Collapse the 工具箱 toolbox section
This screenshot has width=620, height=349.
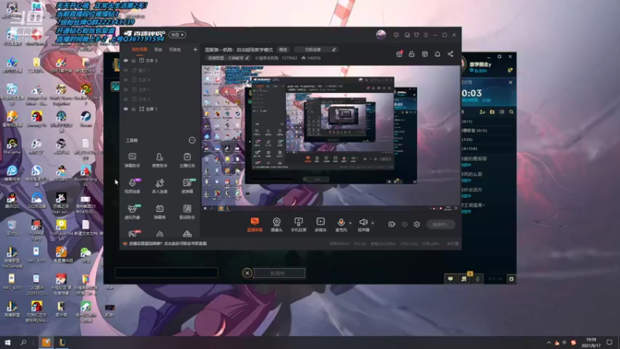coord(191,140)
